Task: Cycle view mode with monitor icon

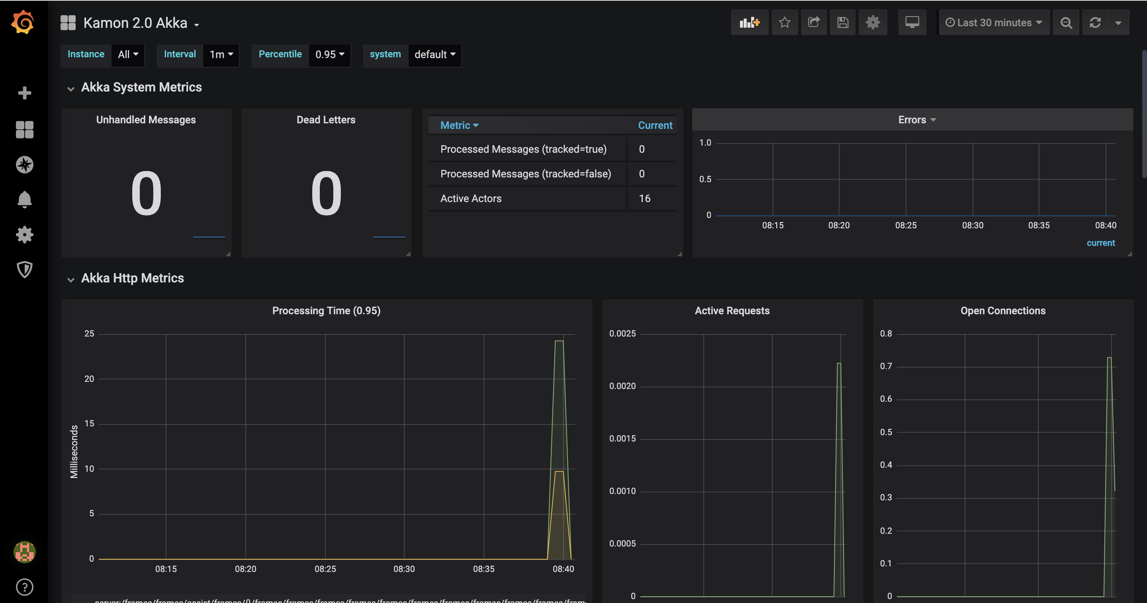Action: tap(912, 23)
